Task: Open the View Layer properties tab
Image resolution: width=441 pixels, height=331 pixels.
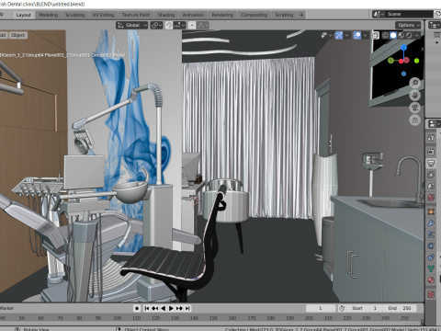Action: click(431, 175)
